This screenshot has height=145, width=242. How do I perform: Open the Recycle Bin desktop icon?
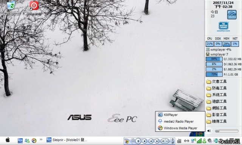click(x=11, y=5)
